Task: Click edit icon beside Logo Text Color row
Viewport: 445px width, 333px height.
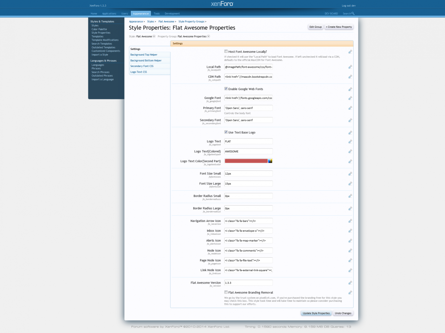Action: pyautogui.click(x=350, y=161)
